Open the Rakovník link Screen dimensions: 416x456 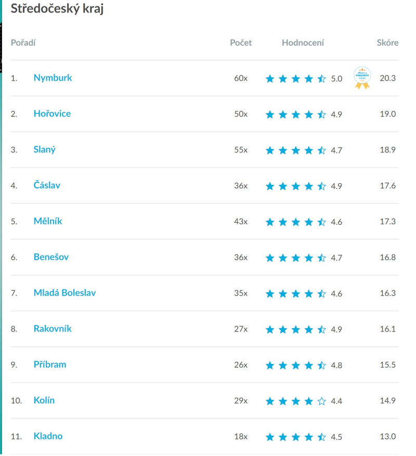[x=53, y=329]
